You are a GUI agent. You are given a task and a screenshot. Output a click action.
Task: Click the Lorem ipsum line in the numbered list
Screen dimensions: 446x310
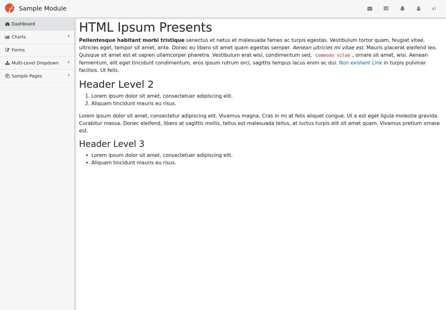(162, 96)
